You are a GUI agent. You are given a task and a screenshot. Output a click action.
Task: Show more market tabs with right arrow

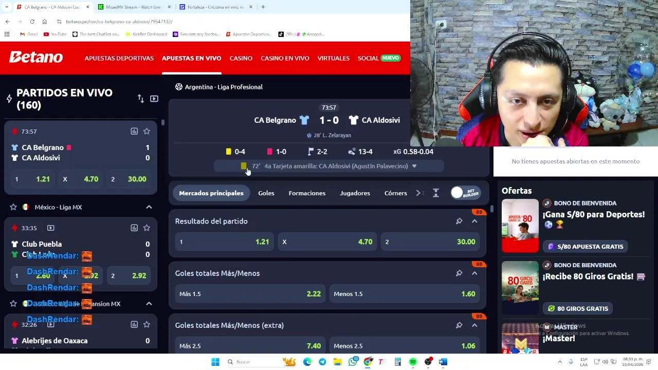coord(418,193)
